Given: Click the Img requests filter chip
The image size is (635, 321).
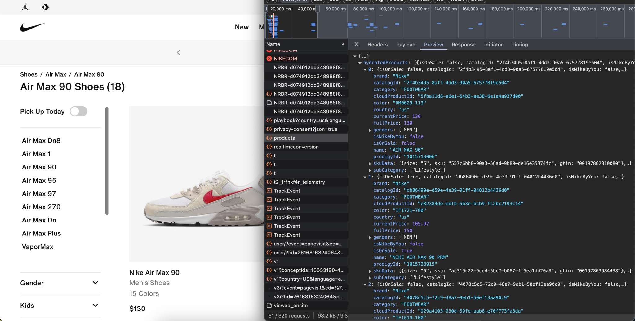Looking at the screenshot, I should point(378,1).
